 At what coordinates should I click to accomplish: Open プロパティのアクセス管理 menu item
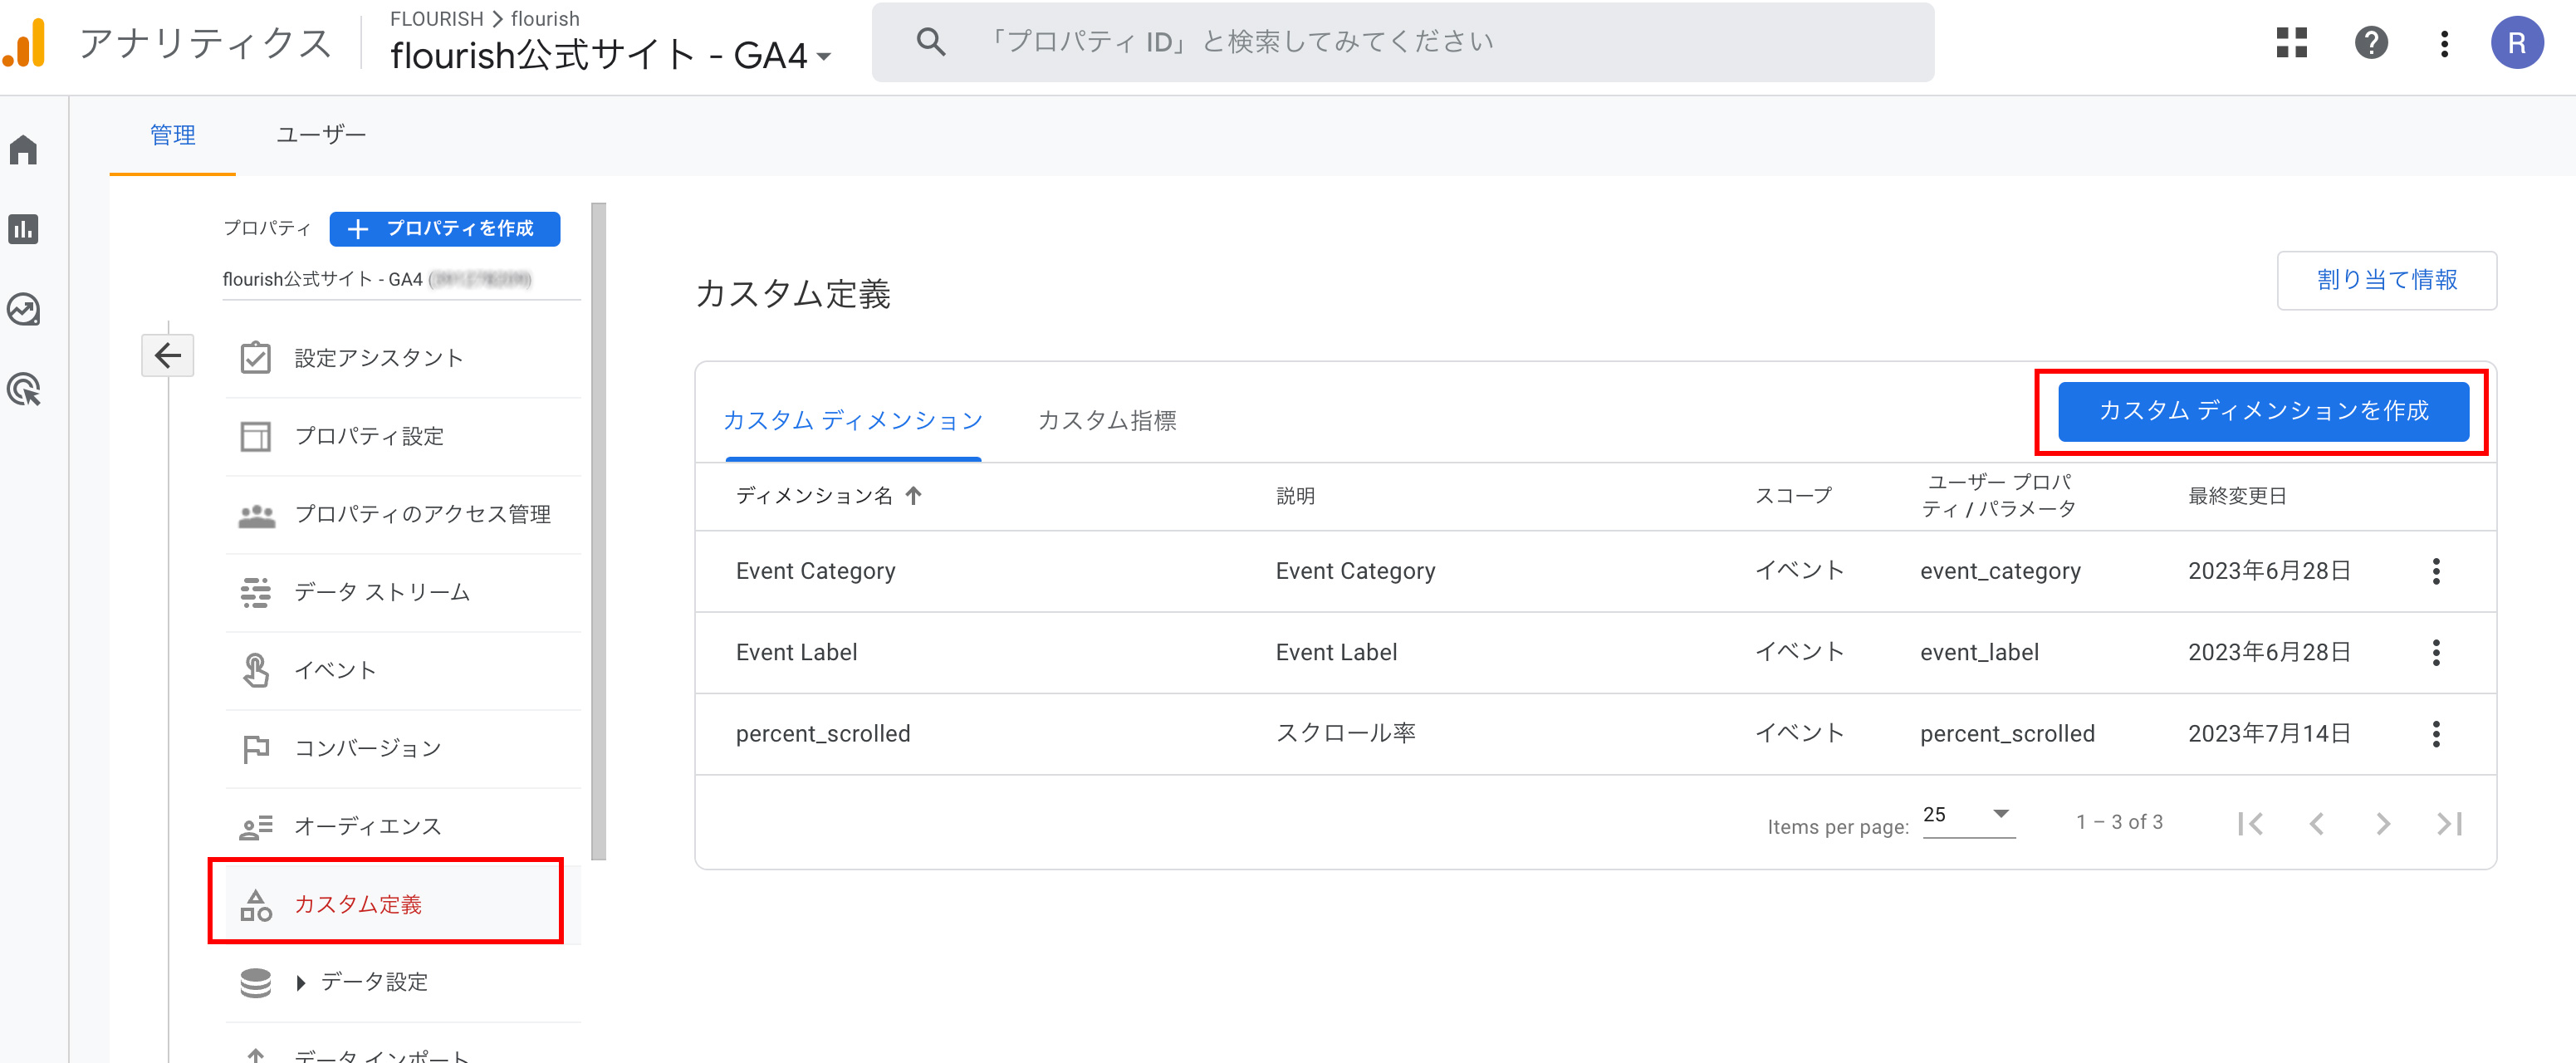402,514
